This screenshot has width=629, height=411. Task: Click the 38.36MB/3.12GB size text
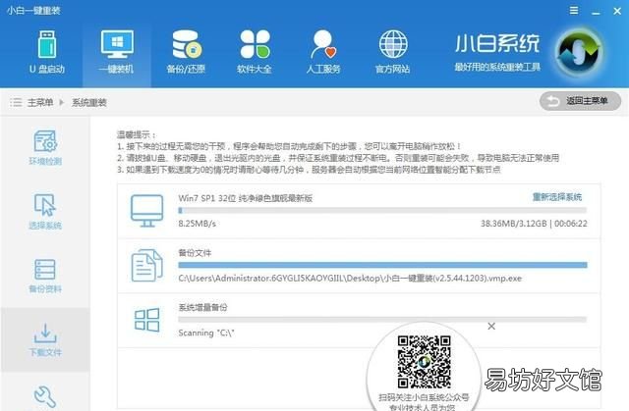(x=513, y=224)
